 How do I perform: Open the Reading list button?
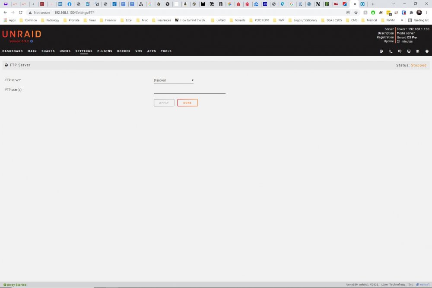tap(418, 20)
